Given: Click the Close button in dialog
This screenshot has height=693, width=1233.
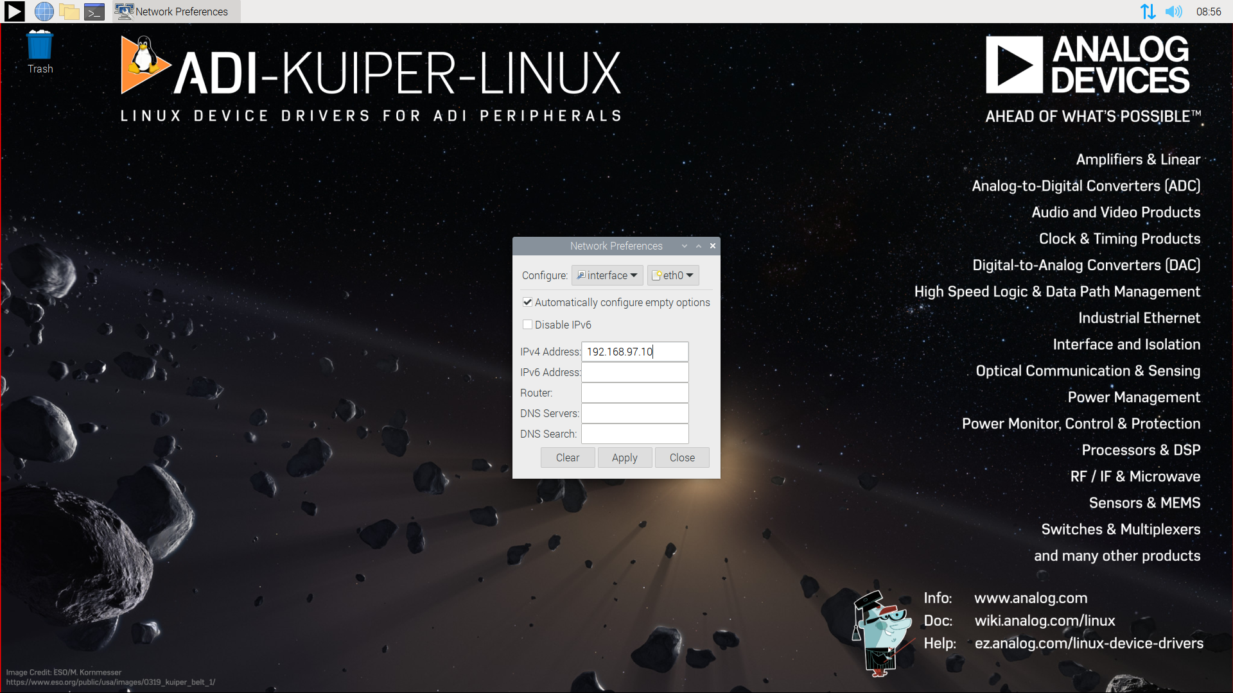Looking at the screenshot, I should [682, 458].
